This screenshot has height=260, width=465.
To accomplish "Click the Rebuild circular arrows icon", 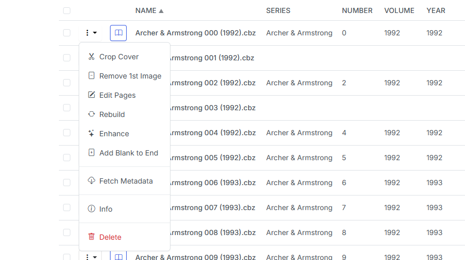I will coord(91,114).
